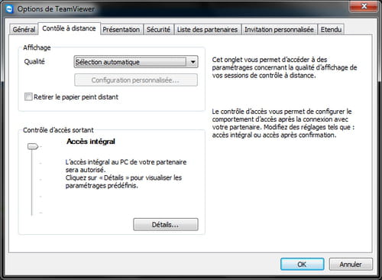382x280 pixels.
Task: Open the Qualité dropdown Sélection automatique
Action: [x=136, y=62]
